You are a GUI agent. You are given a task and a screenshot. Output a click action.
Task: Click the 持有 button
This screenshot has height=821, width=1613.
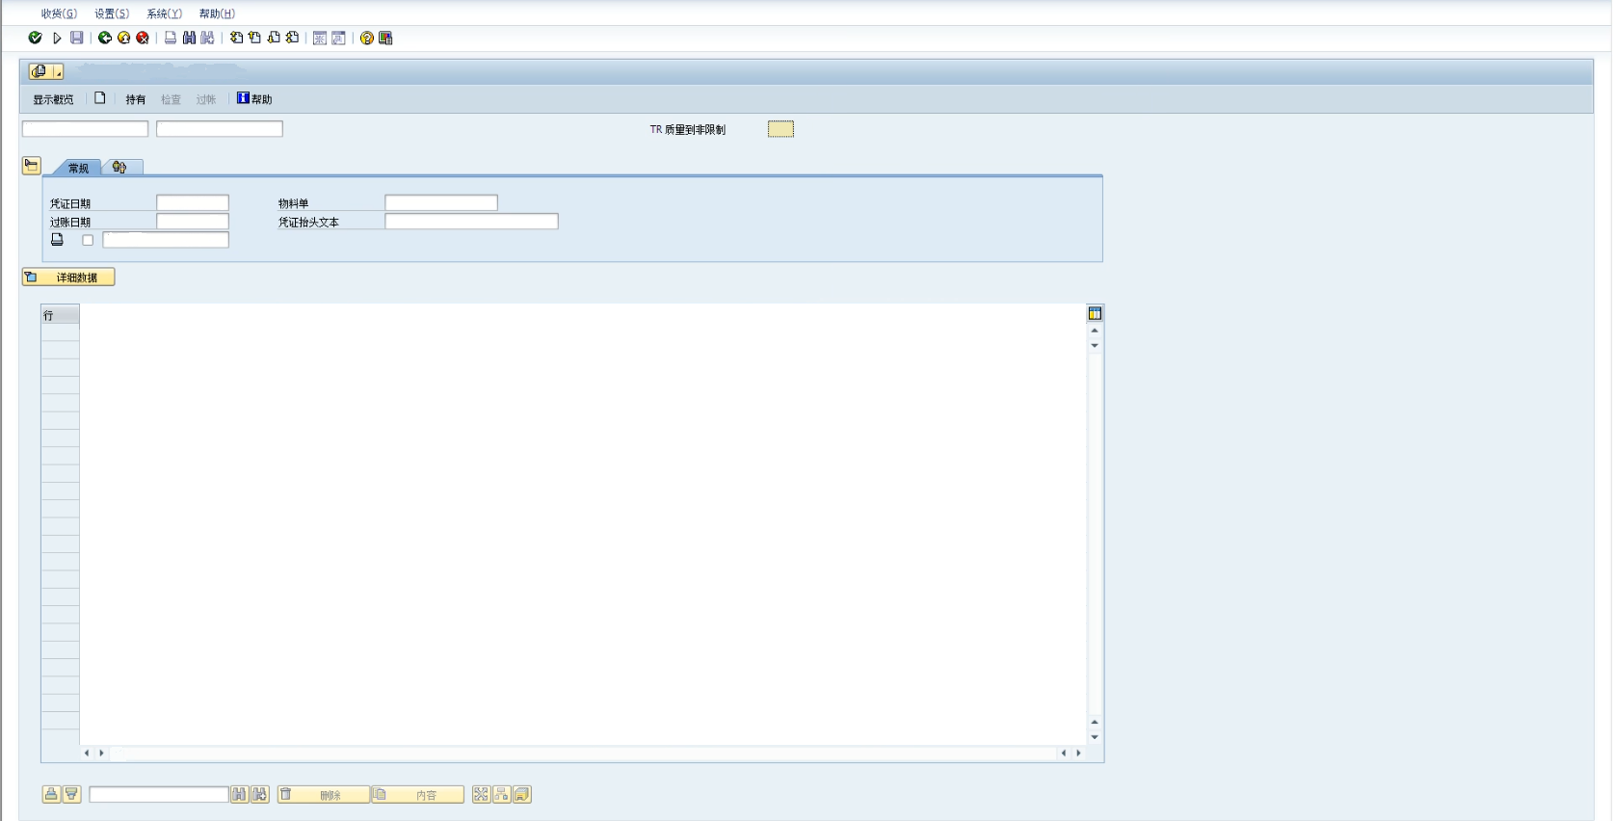pyautogui.click(x=135, y=99)
